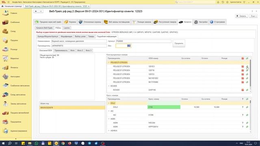Select the barcode row under Штрих код
The width and height of the screenshot is (260, 146).
click(72, 107)
